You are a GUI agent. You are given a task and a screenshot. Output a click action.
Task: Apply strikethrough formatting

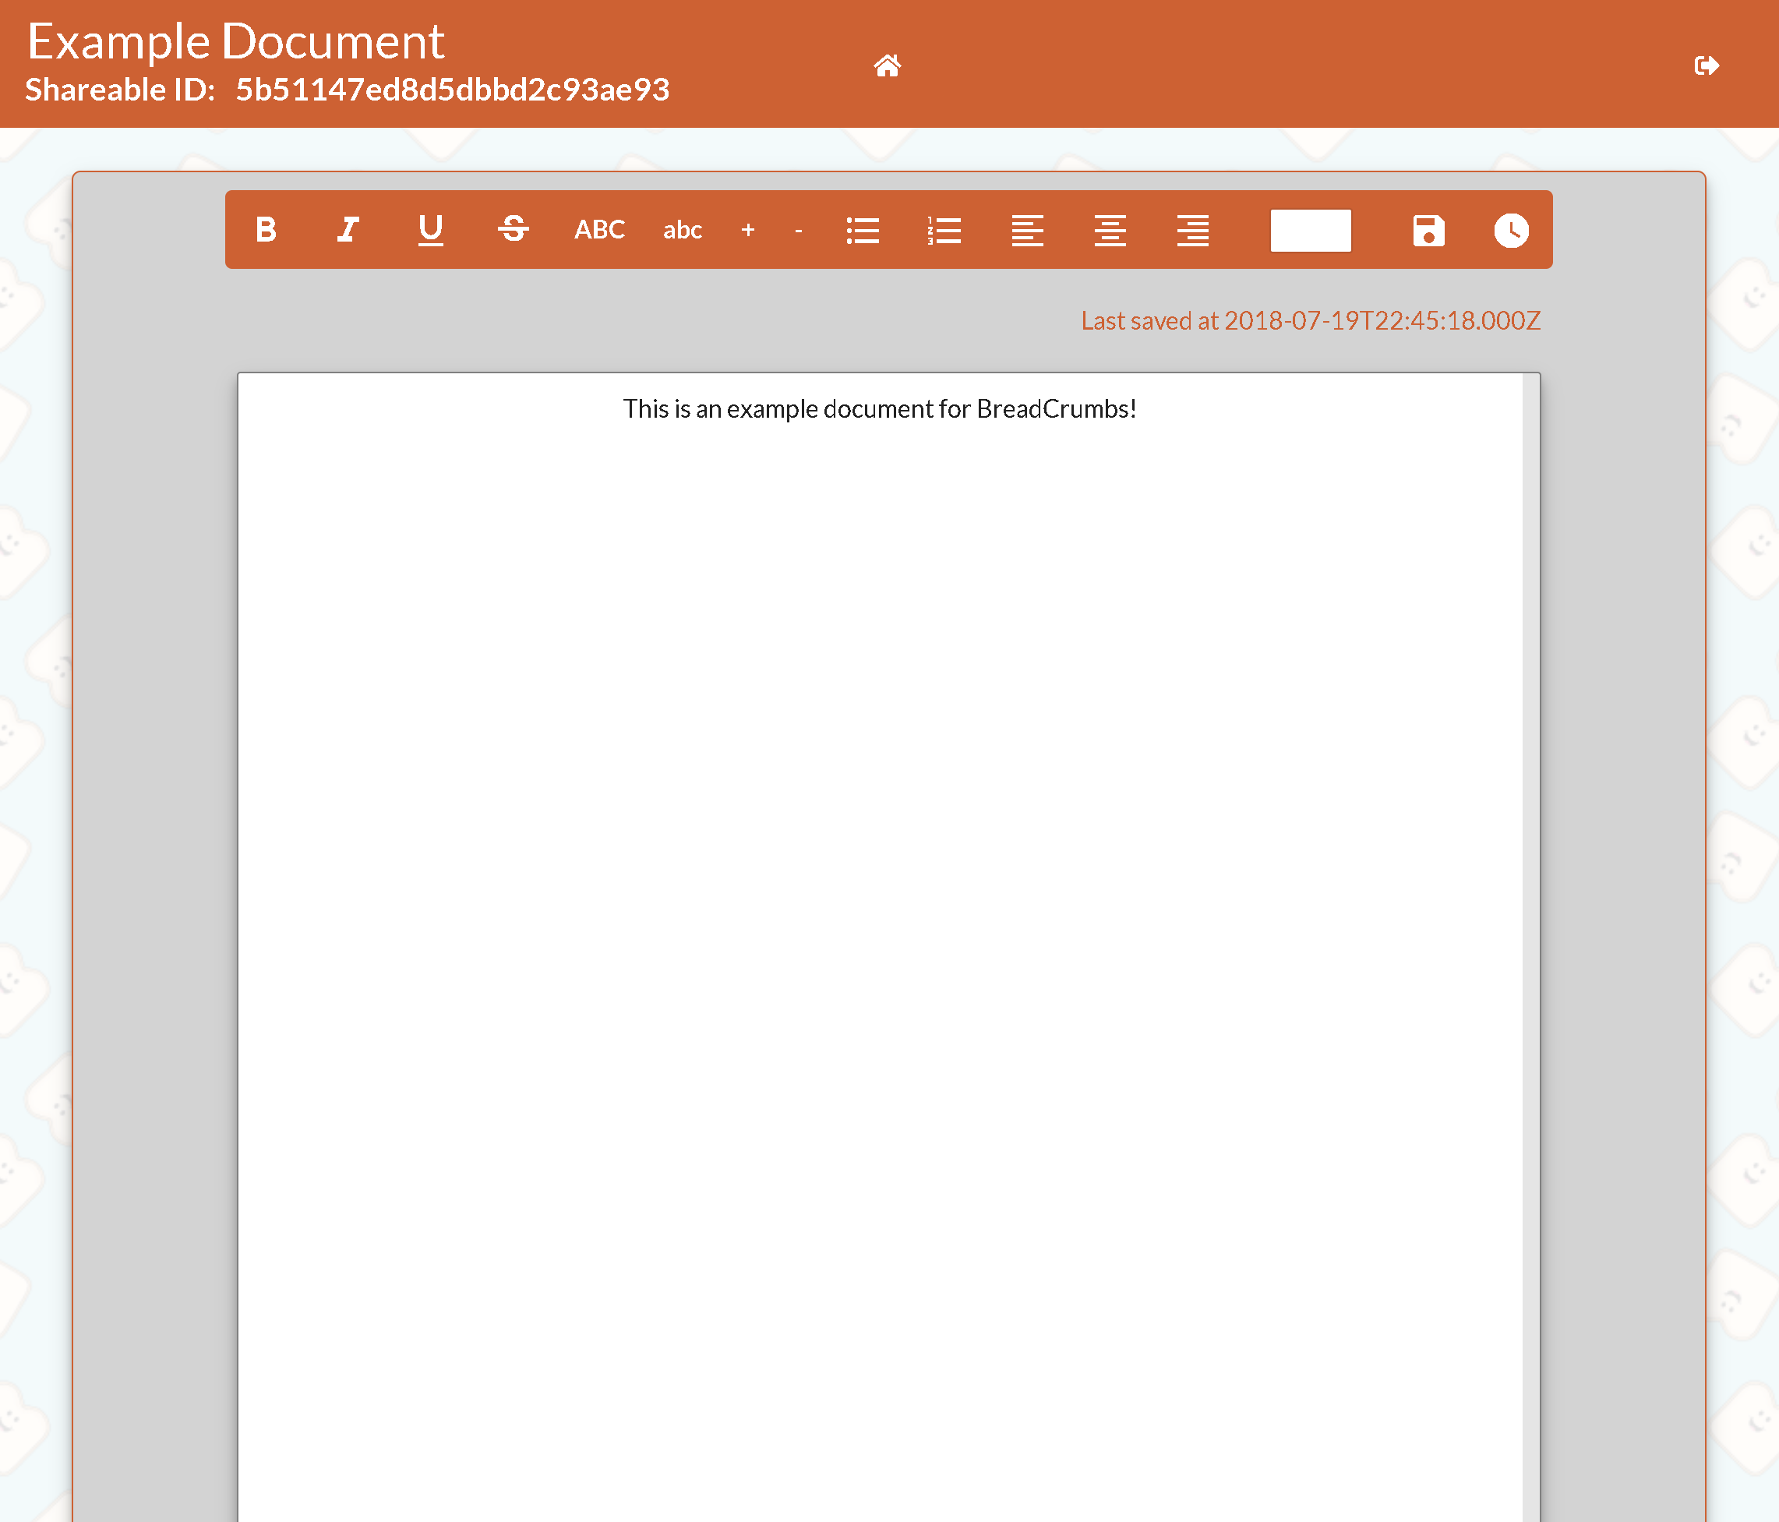[514, 229]
